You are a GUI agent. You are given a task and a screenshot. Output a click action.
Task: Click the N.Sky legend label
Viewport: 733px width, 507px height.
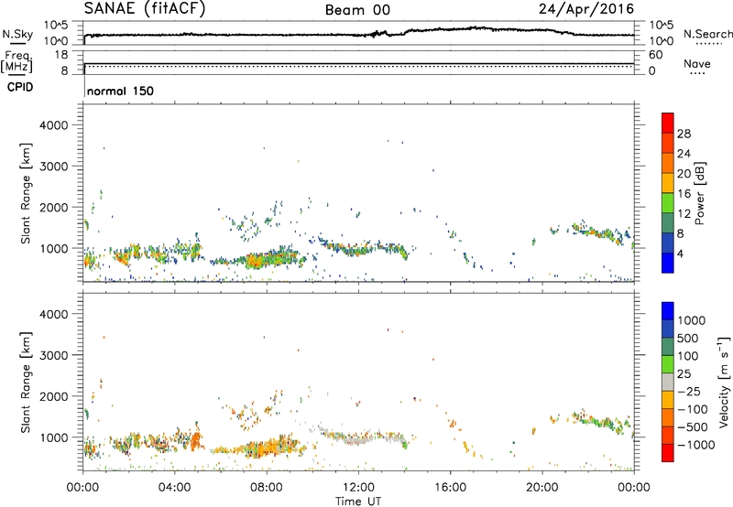[x=17, y=34]
